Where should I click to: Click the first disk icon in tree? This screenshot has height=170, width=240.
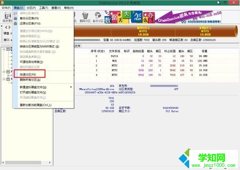8,49
